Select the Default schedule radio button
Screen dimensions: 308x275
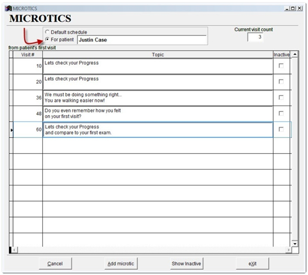47,32
